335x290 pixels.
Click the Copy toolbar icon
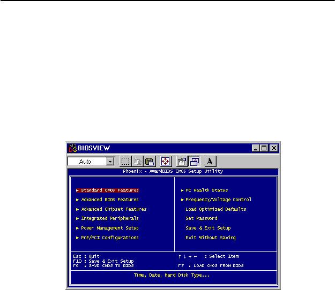(137, 162)
